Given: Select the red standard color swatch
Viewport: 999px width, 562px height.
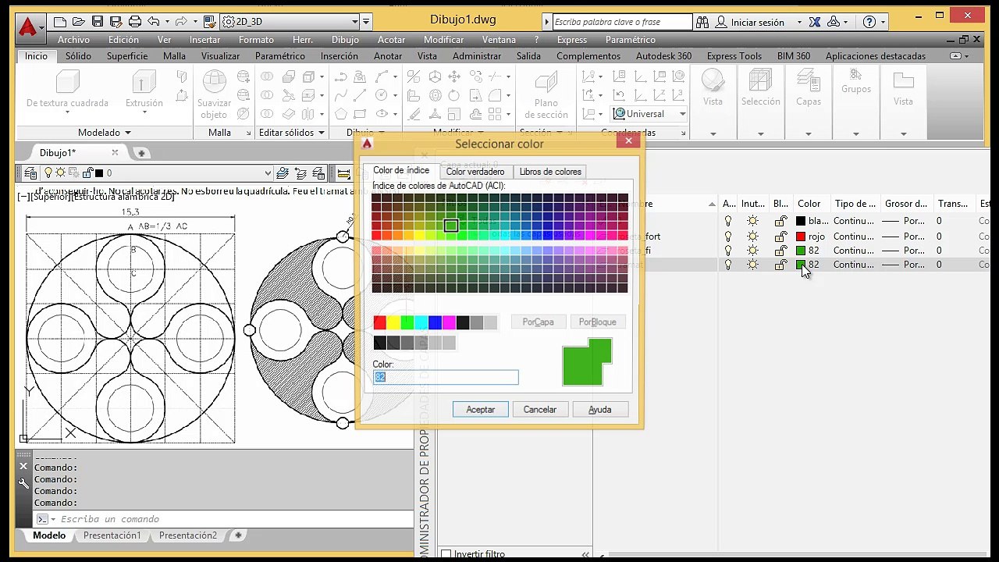Looking at the screenshot, I should (x=380, y=322).
